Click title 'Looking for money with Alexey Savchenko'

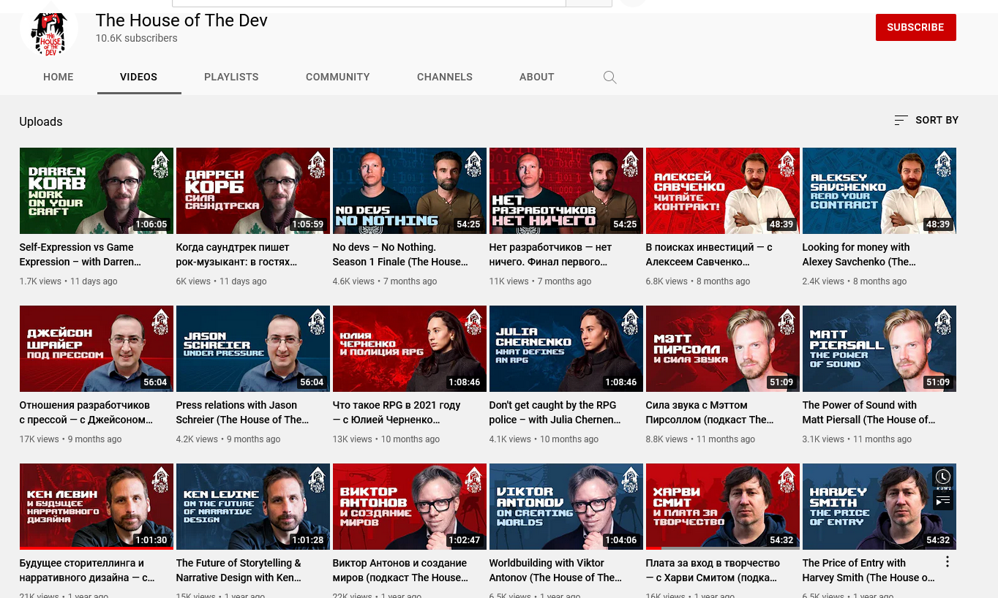[859, 254]
